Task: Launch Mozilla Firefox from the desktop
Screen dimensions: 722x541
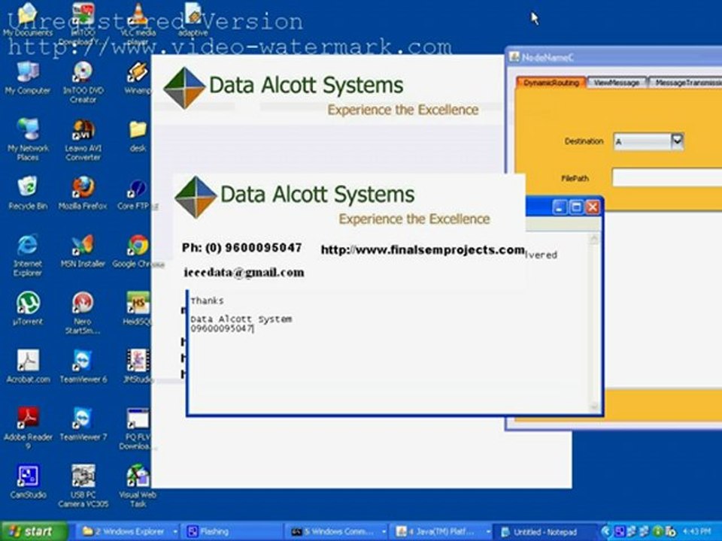Action: coord(83,193)
